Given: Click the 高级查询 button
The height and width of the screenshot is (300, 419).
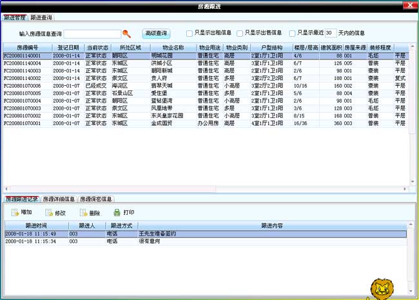Looking at the screenshot, I should 156,32.
